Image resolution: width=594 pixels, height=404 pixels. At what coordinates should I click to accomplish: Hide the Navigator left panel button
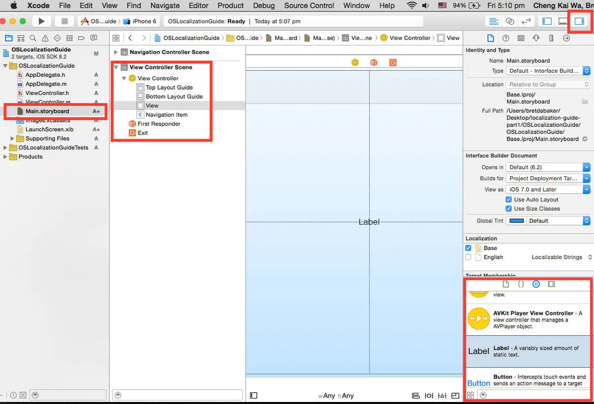[547, 21]
